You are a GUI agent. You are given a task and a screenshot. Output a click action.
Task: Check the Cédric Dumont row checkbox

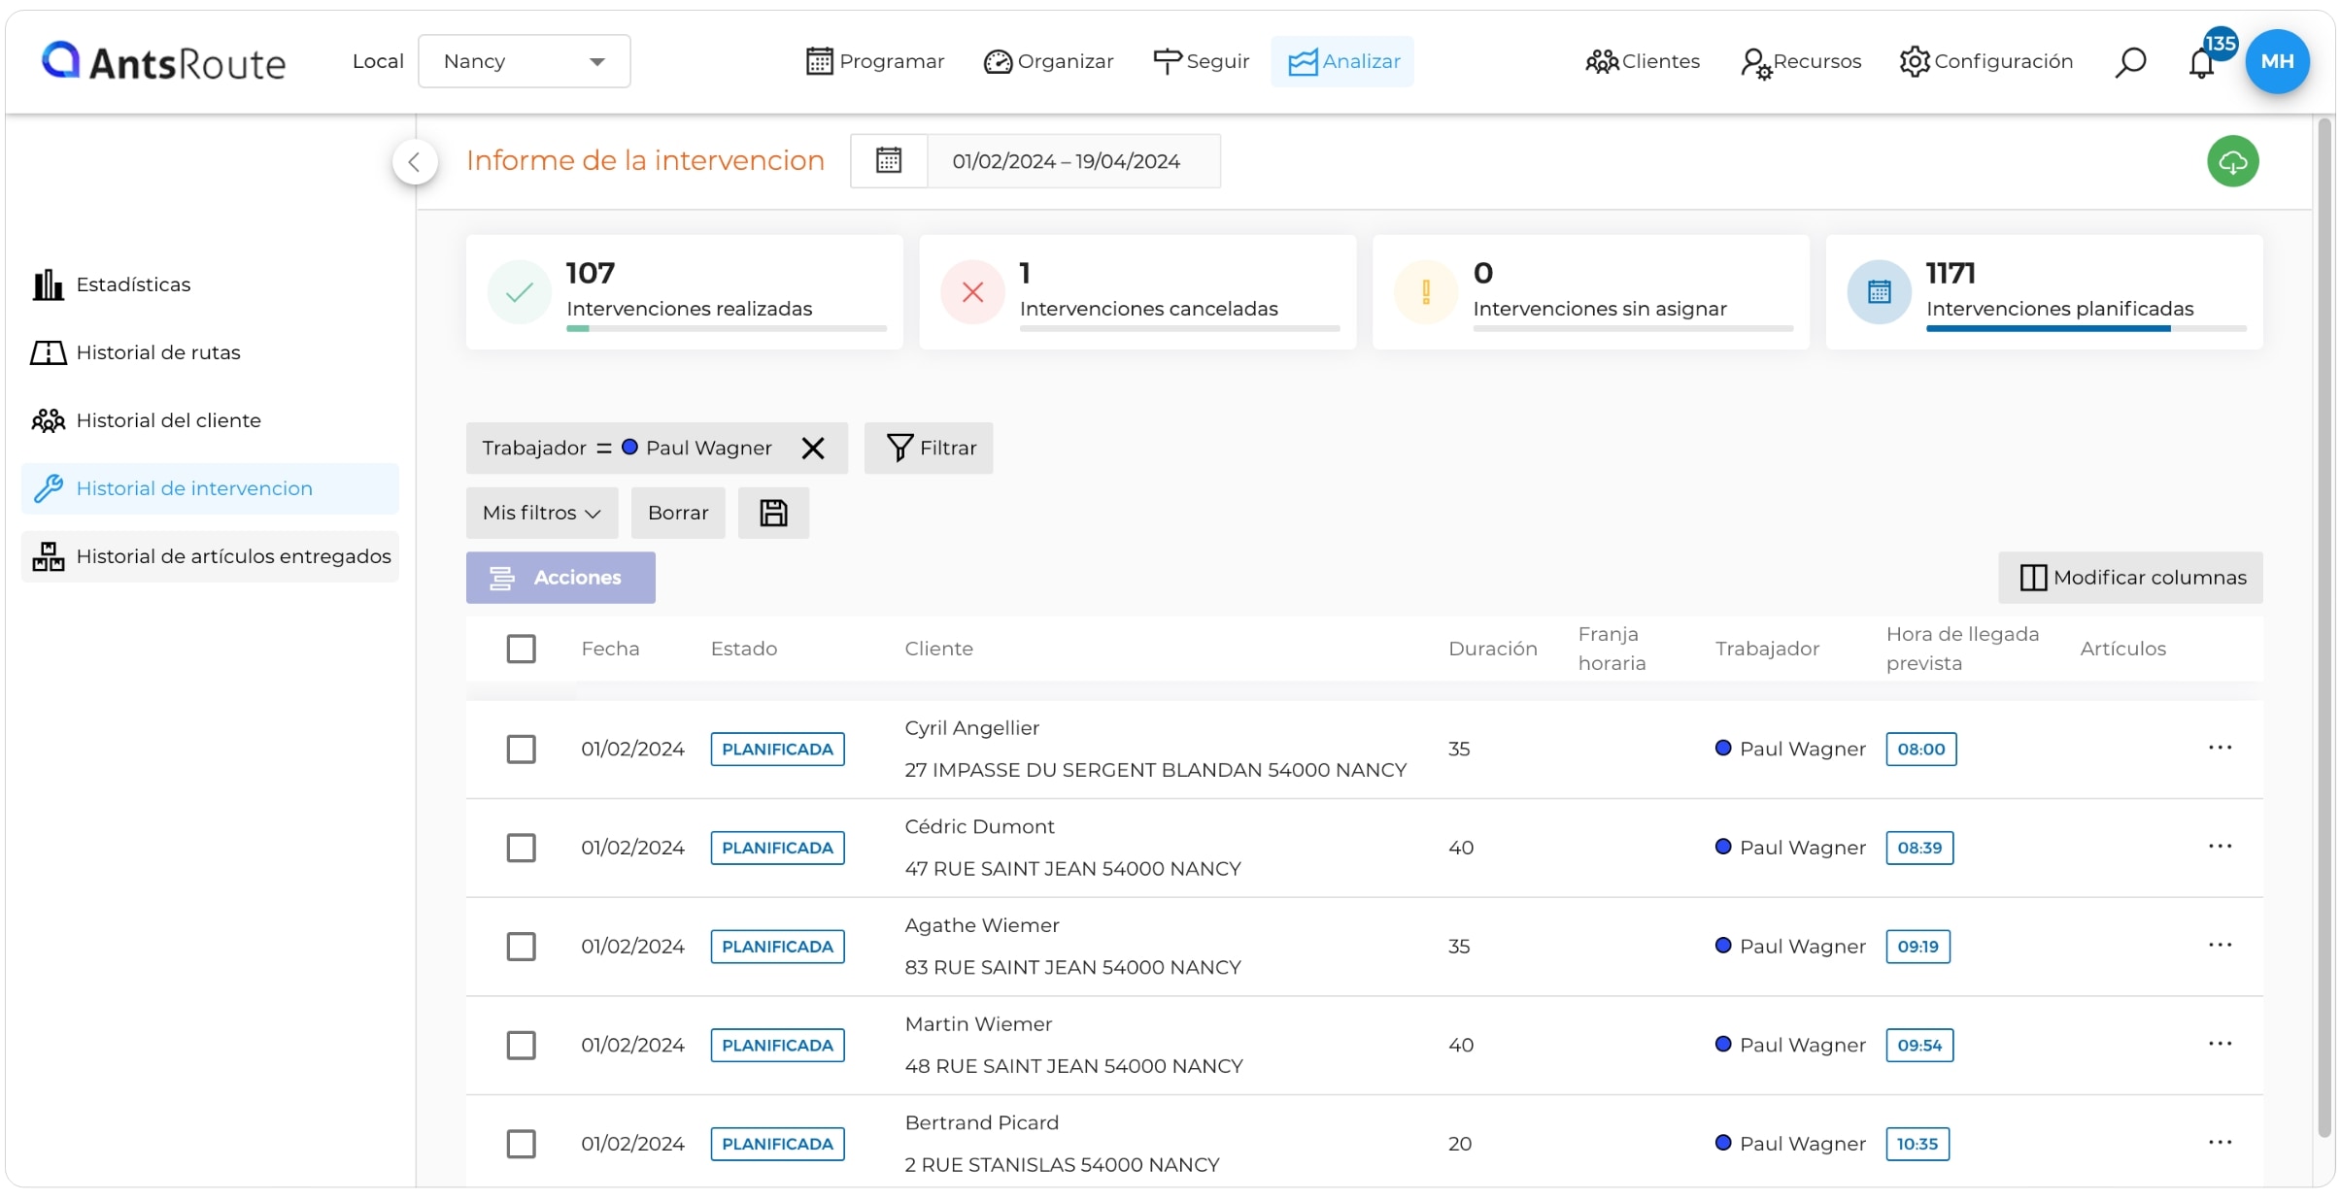[521, 848]
